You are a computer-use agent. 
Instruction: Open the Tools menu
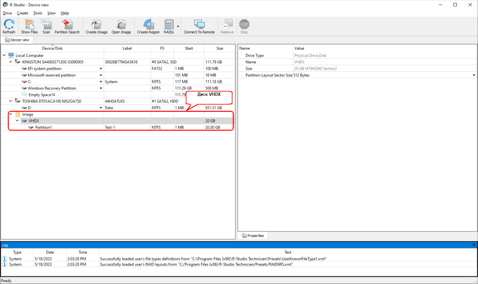pyautogui.click(x=38, y=13)
